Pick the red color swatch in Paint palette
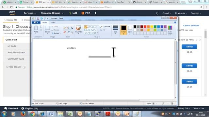Image resolution: width=209 pixels, height=117 pixels. [x=145, y=27]
